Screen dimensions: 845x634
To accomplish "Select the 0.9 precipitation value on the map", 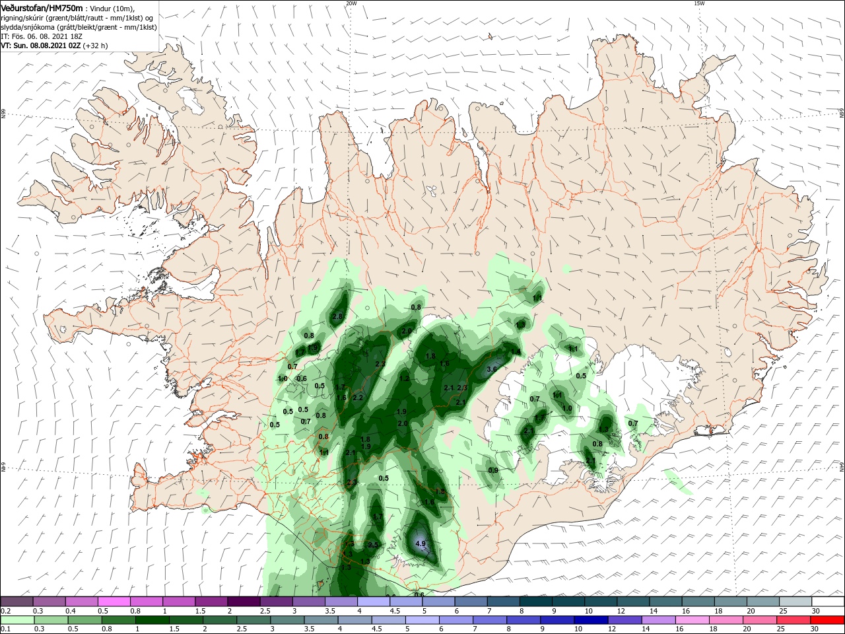I will tap(493, 470).
